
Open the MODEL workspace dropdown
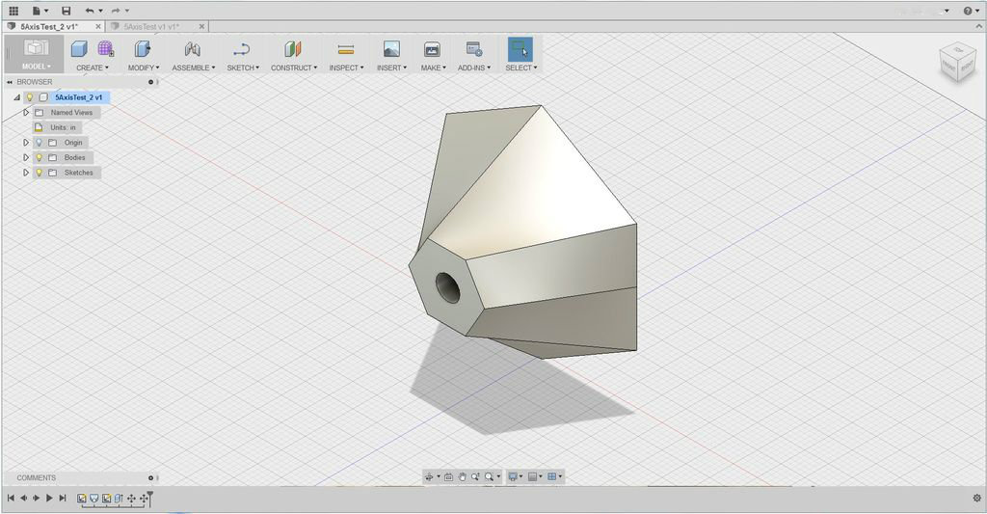pos(36,67)
